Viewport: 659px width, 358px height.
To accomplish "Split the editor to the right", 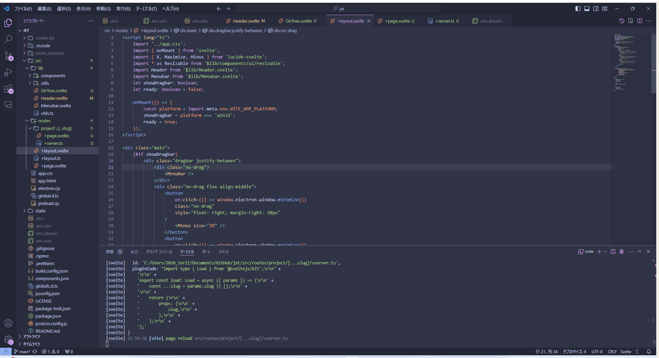I will click(639, 21).
